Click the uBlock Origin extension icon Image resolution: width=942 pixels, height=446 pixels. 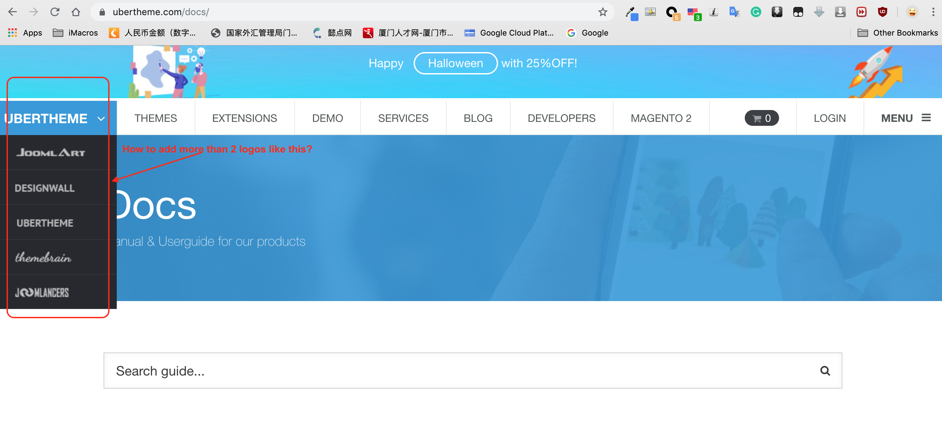[x=882, y=12]
